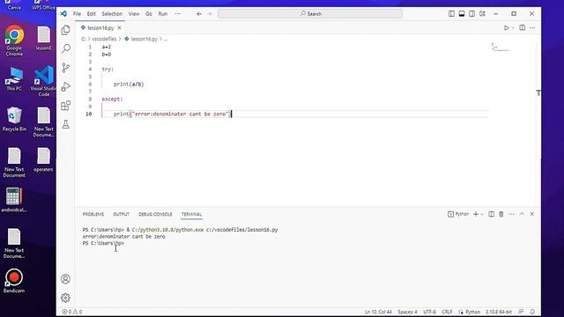
Task: Open run options dropdown arrow
Action: pos(513,27)
